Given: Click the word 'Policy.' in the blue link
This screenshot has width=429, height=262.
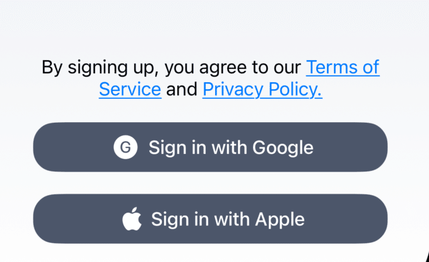Looking at the screenshot, I should coord(295,89).
